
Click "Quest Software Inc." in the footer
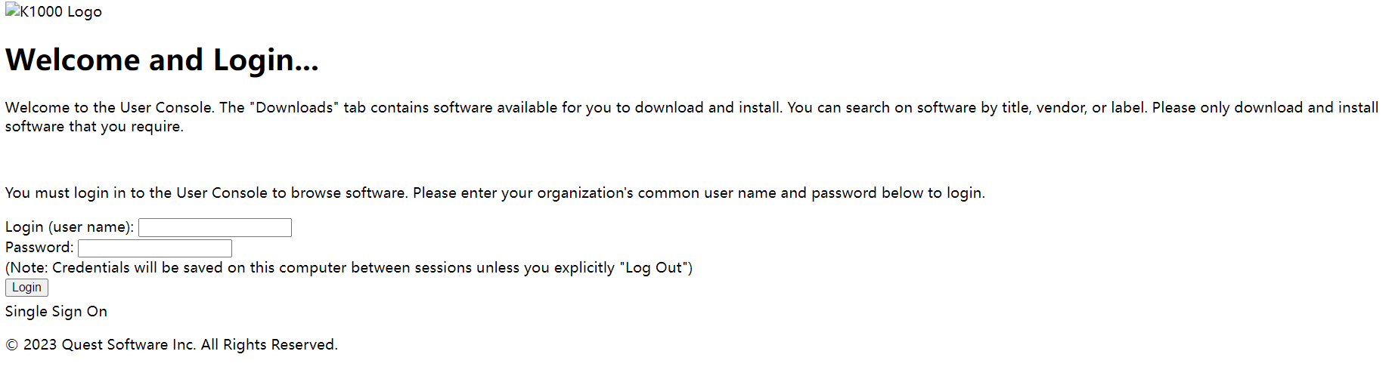pyautogui.click(x=129, y=345)
